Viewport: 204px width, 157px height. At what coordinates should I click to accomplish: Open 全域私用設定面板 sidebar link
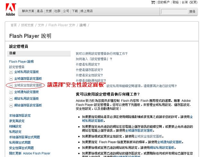(x=27, y=72)
